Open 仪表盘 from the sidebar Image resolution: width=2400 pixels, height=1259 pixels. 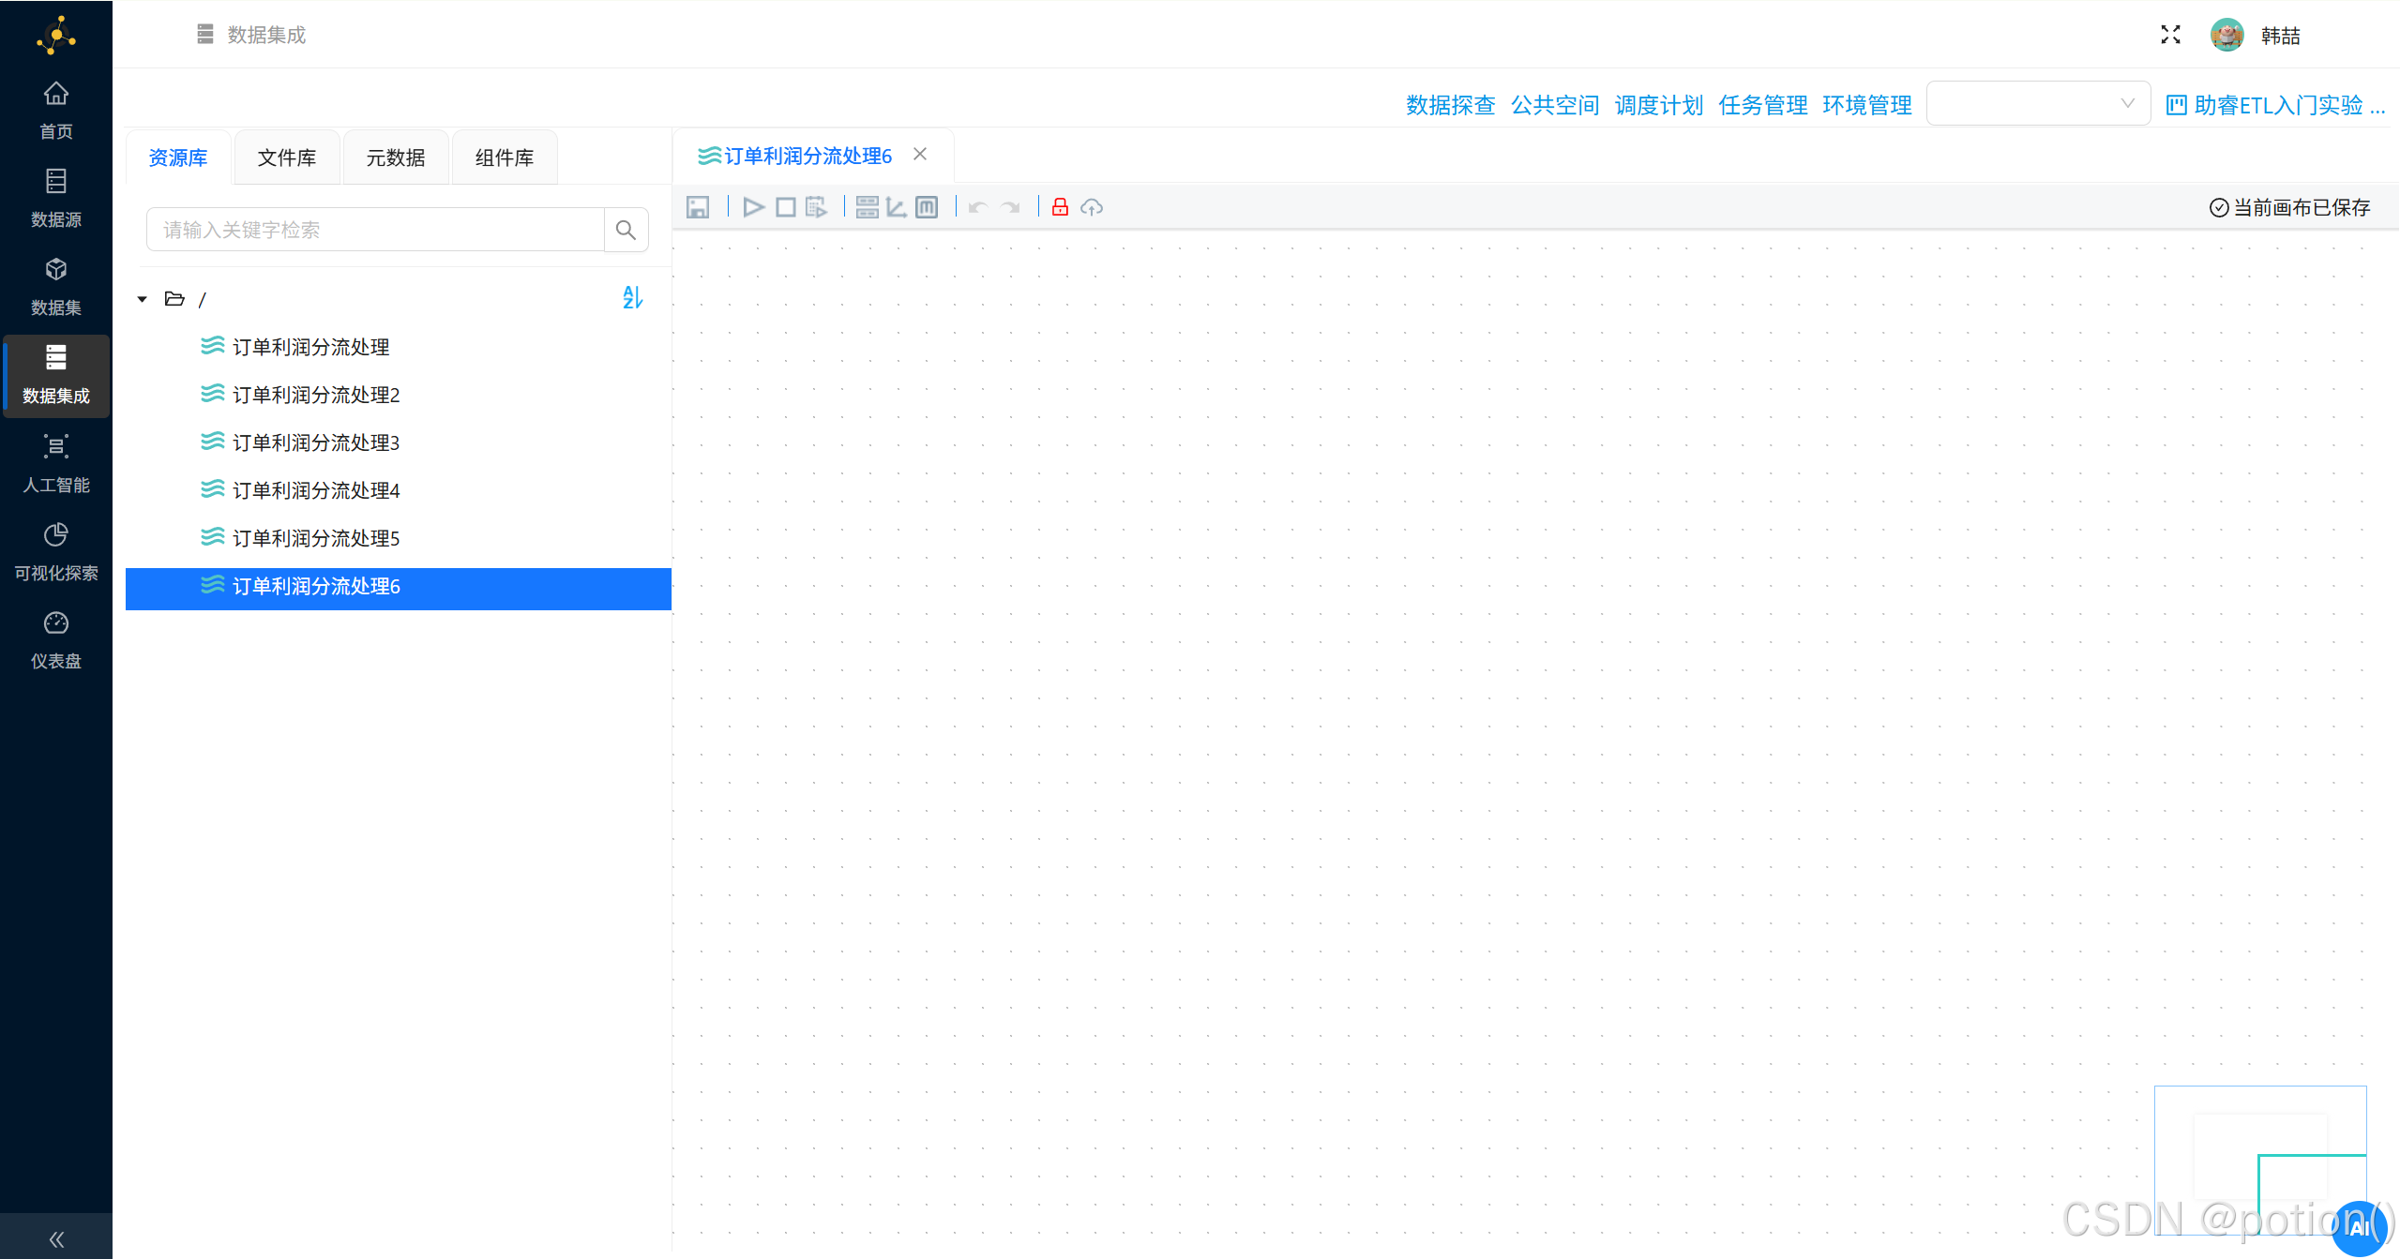coord(55,637)
